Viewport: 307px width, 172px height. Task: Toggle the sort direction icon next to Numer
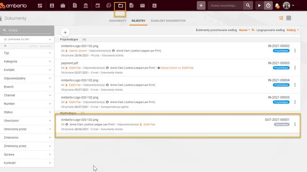point(253,30)
